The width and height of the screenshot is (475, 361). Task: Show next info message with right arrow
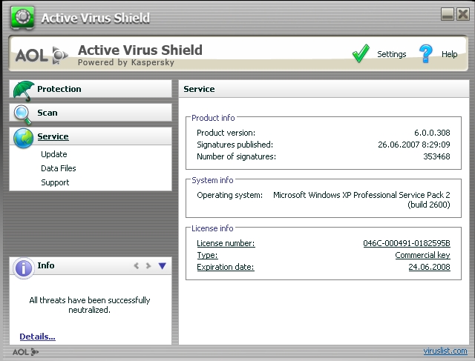[x=148, y=265]
